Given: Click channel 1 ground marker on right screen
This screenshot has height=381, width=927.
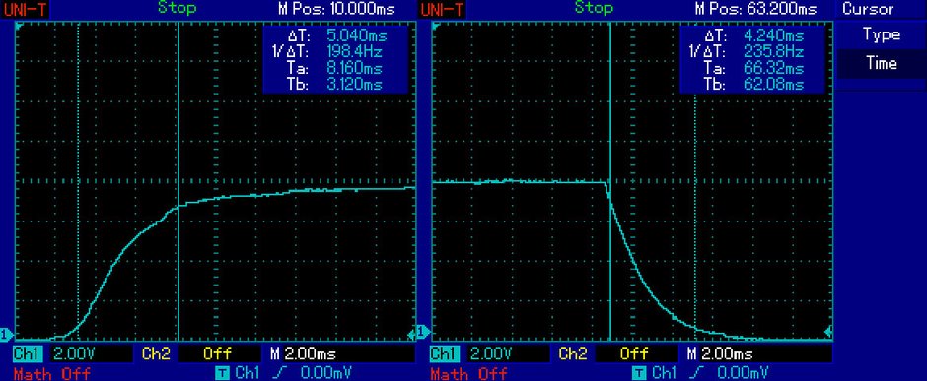Looking at the screenshot, I should pos(423,333).
